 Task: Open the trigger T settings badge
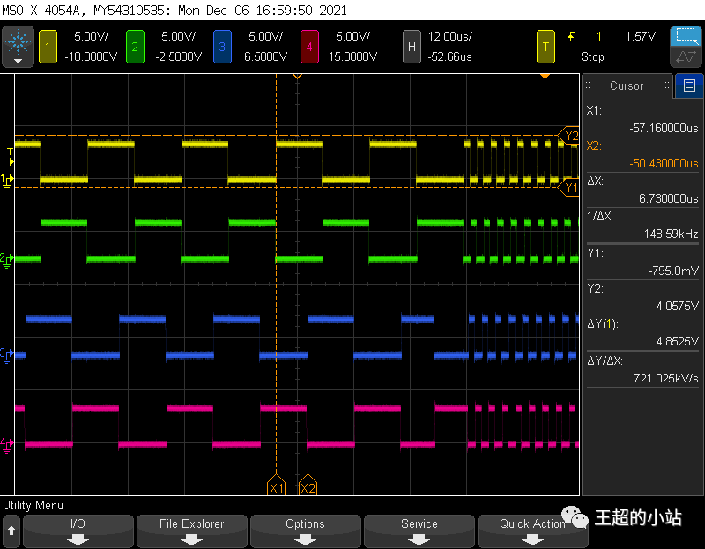[546, 46]
